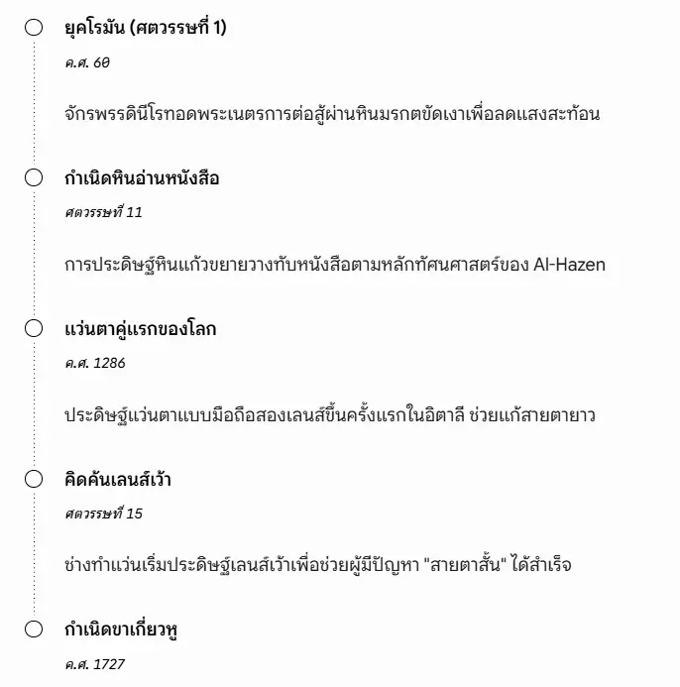Select the circle marker for แว่นตาคู่แรกของโลก
Image resolution: width=680 pixels, height=687 pixels.
(34, 328)
